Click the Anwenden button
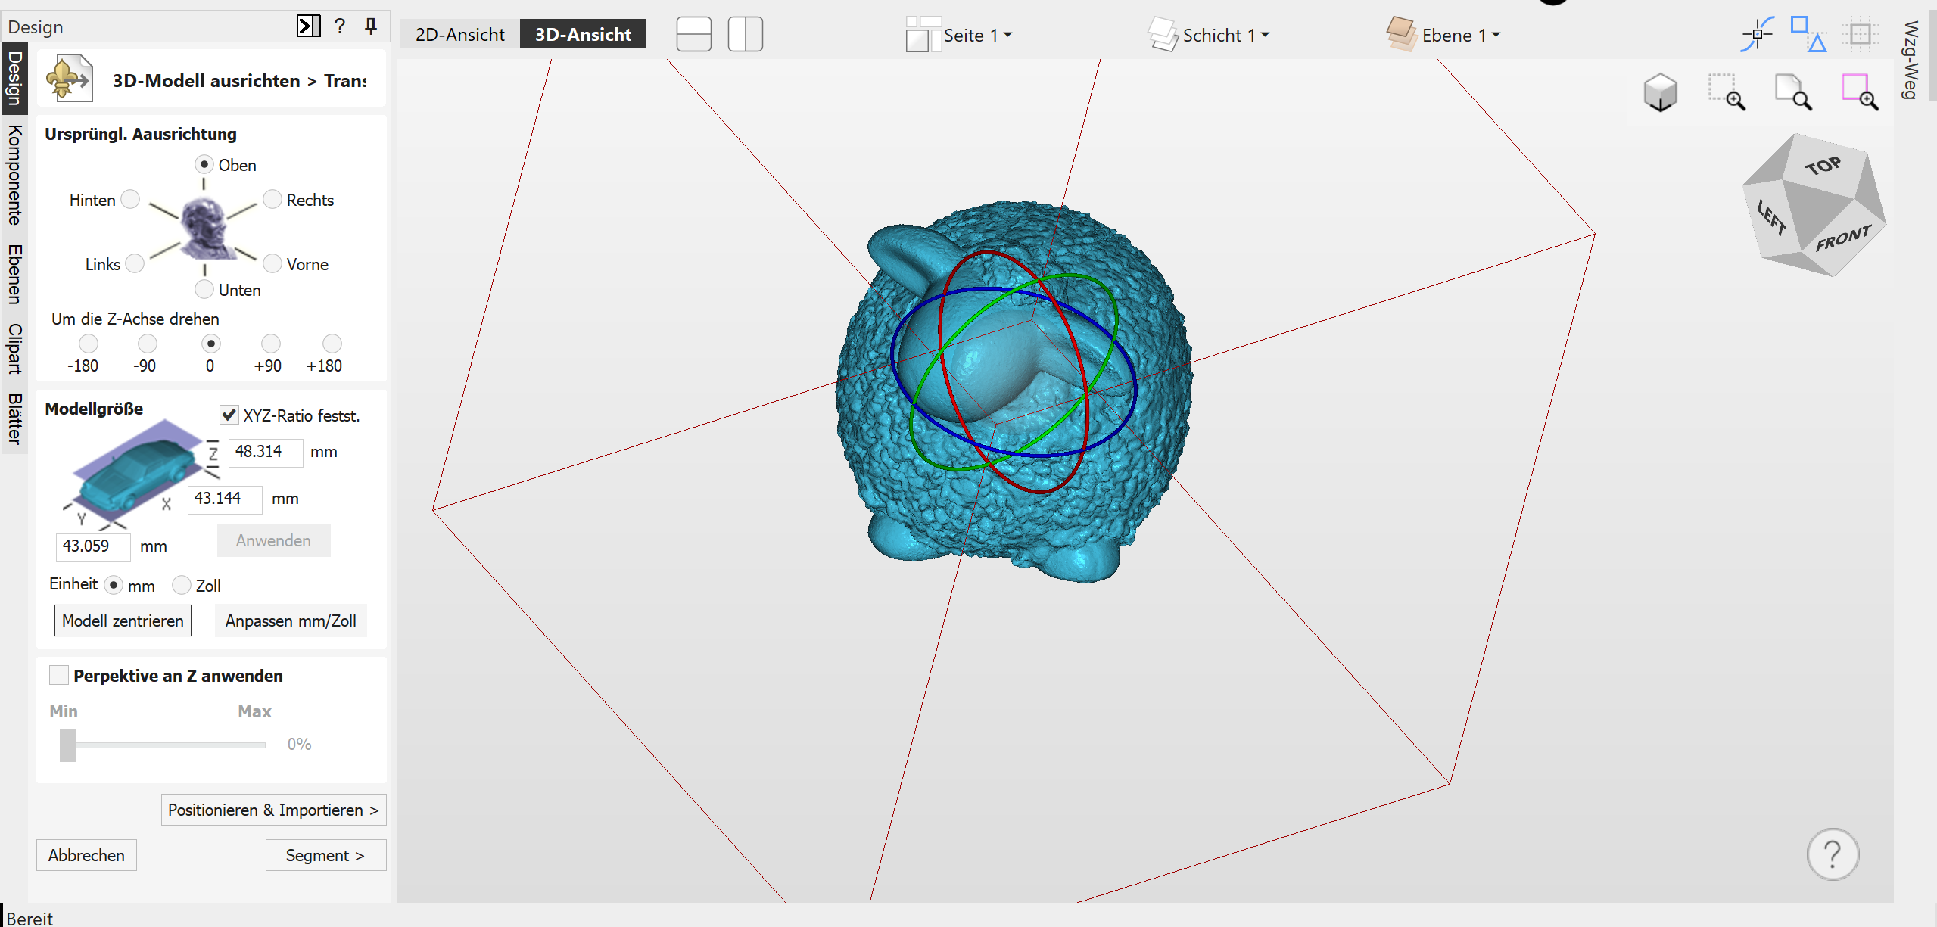Image resolution: width=1937 pixels, height=927 pixels. pos(273,540)
